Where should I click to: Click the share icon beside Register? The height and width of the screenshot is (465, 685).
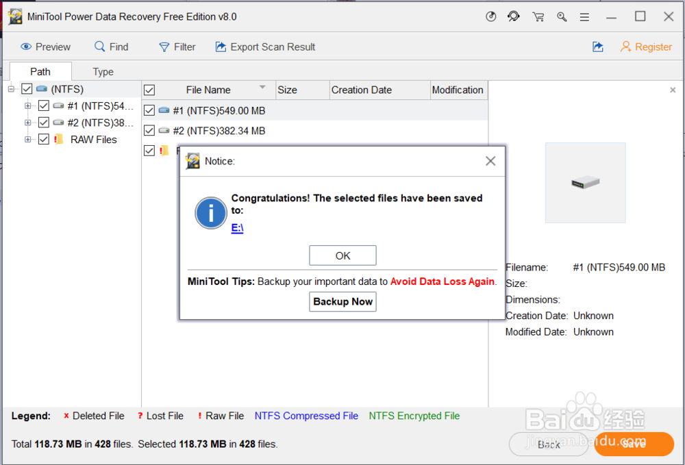(597, 47)
